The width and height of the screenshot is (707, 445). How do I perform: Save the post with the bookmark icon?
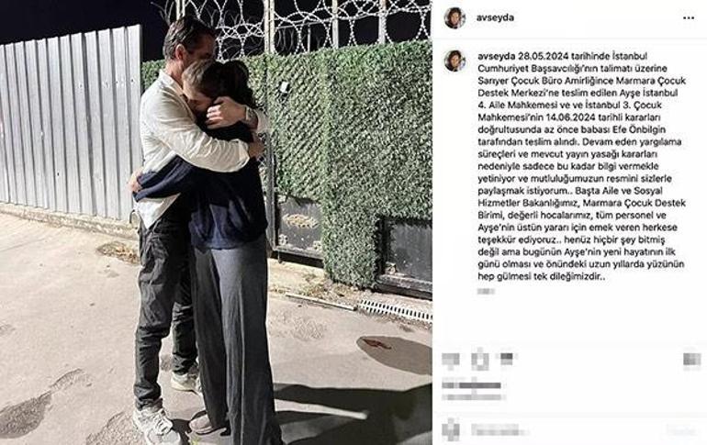(x=691, y=359)
